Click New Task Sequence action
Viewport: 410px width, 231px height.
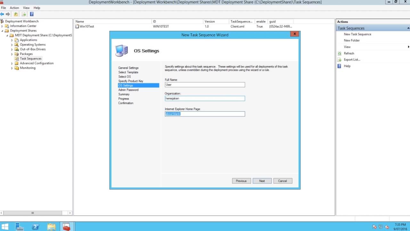(357, 34)
